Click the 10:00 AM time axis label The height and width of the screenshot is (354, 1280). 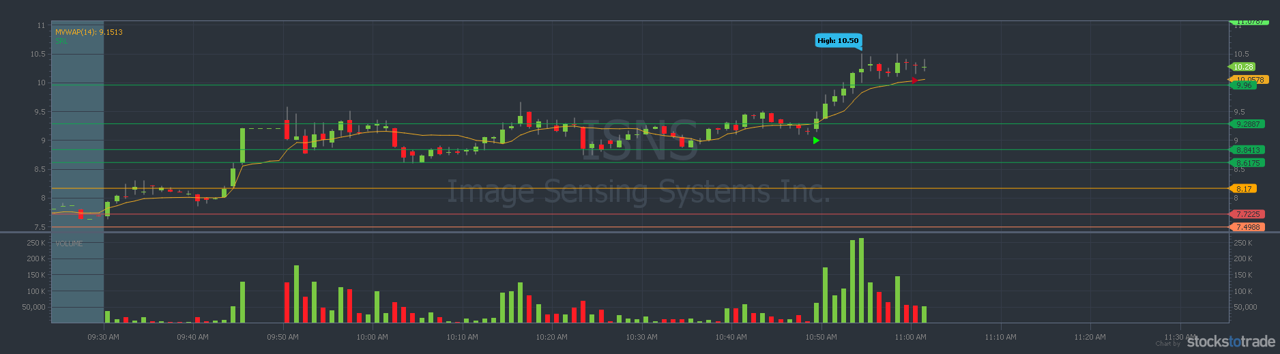(372, 337)
